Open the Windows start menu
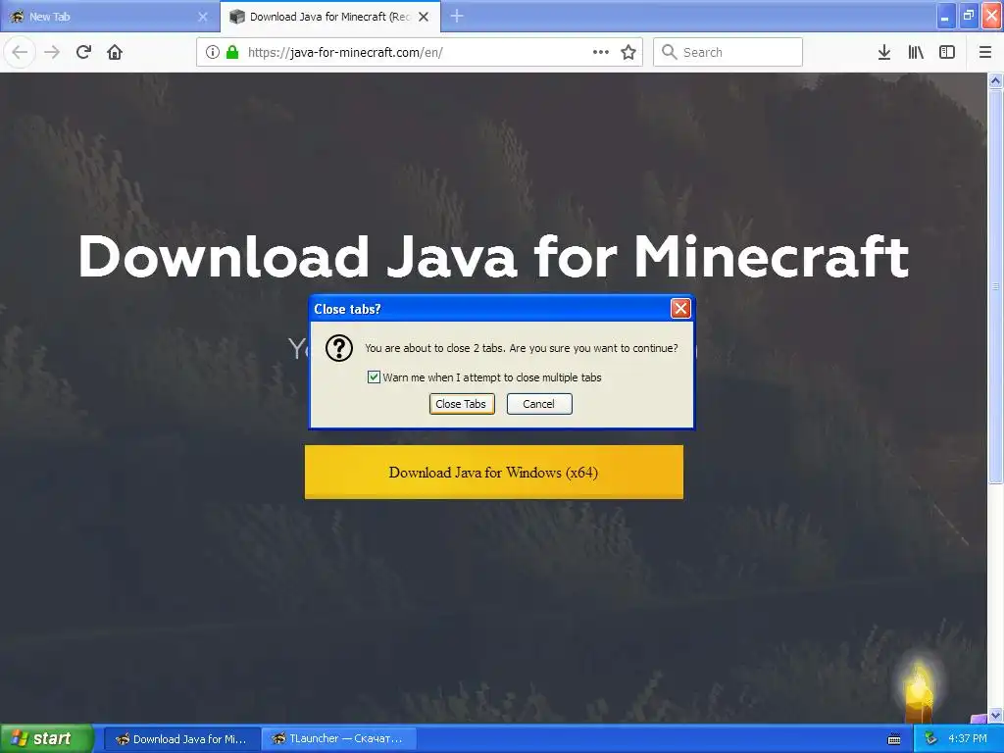 47,738
